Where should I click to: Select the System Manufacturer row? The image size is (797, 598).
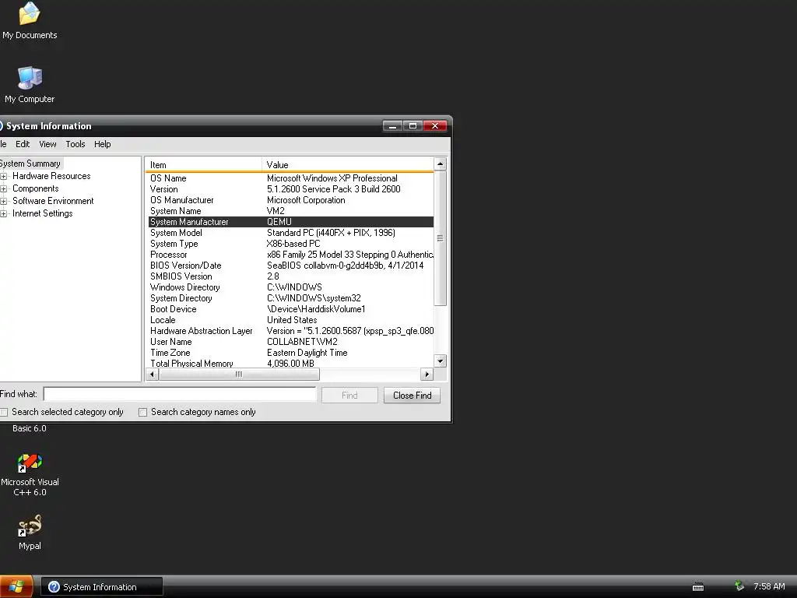tap(291, 222)
